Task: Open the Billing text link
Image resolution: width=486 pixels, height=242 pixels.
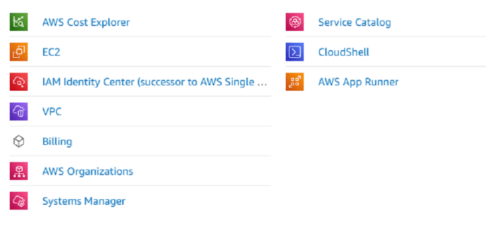Action: (x=57, y=142)
